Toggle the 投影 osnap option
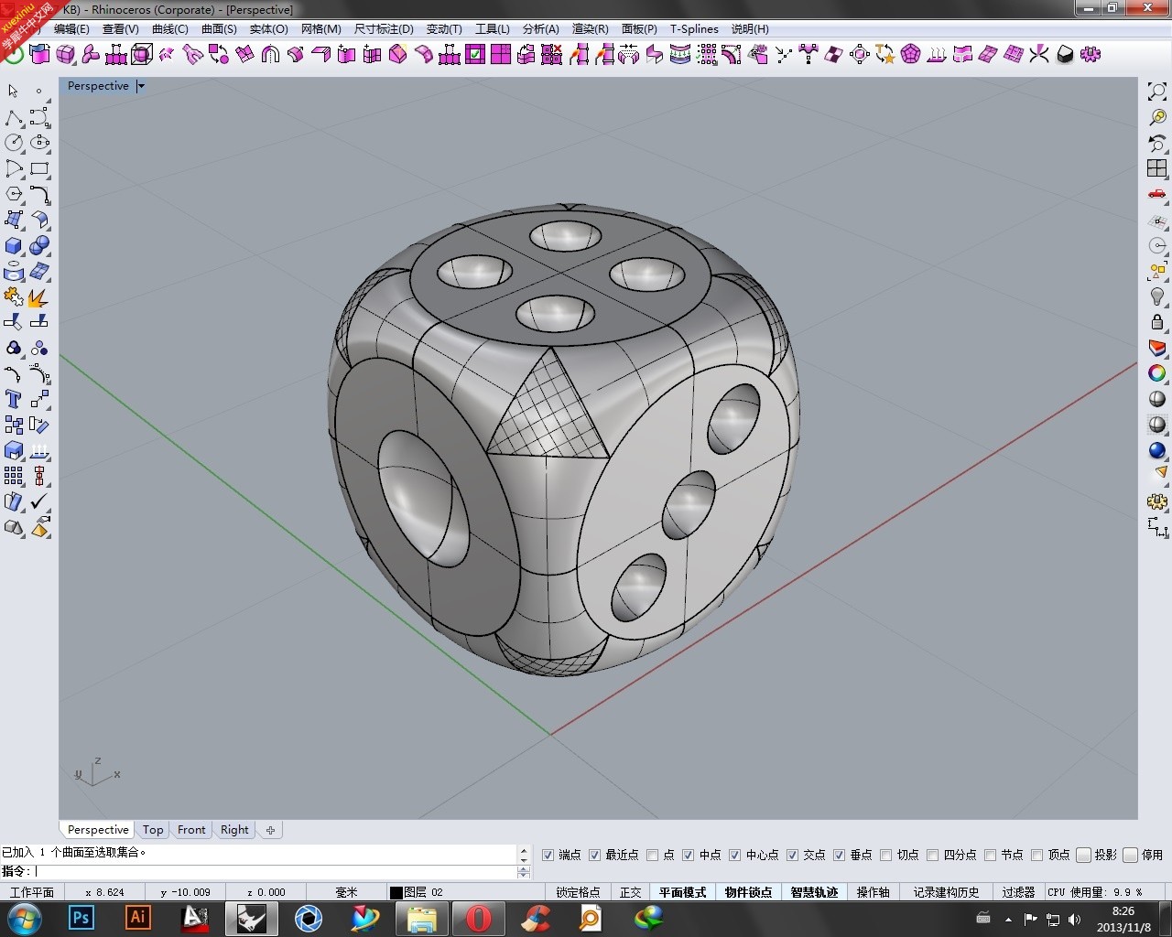The image size is (1172, 937). coord(1084,855)
